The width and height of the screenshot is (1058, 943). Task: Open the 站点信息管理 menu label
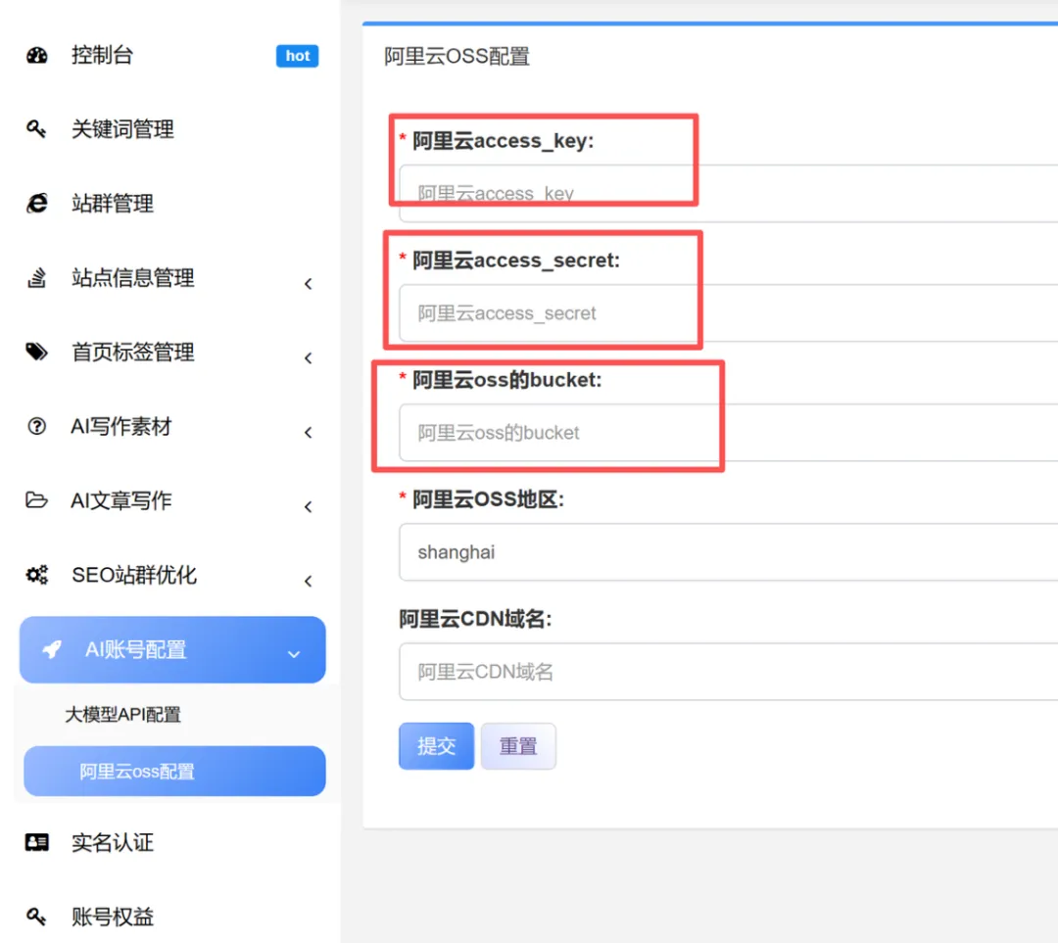point(133,277)
